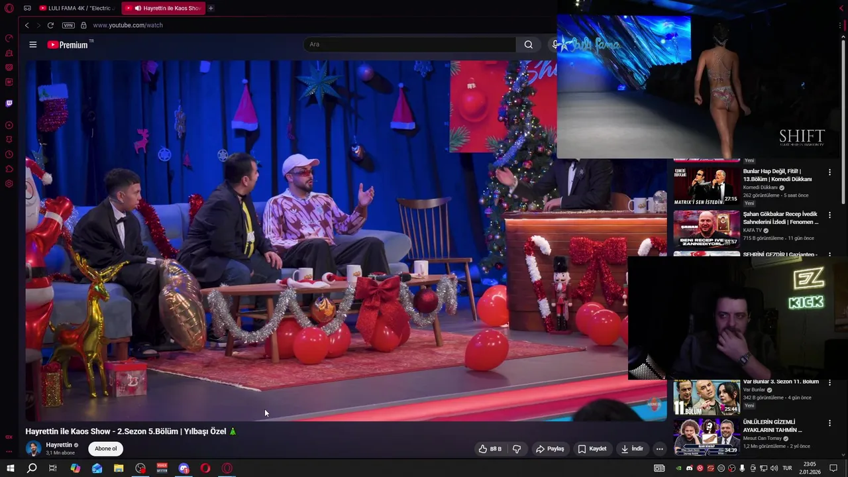Open Discord tray icon
848x477 pixels.
(x=690, y=468)
